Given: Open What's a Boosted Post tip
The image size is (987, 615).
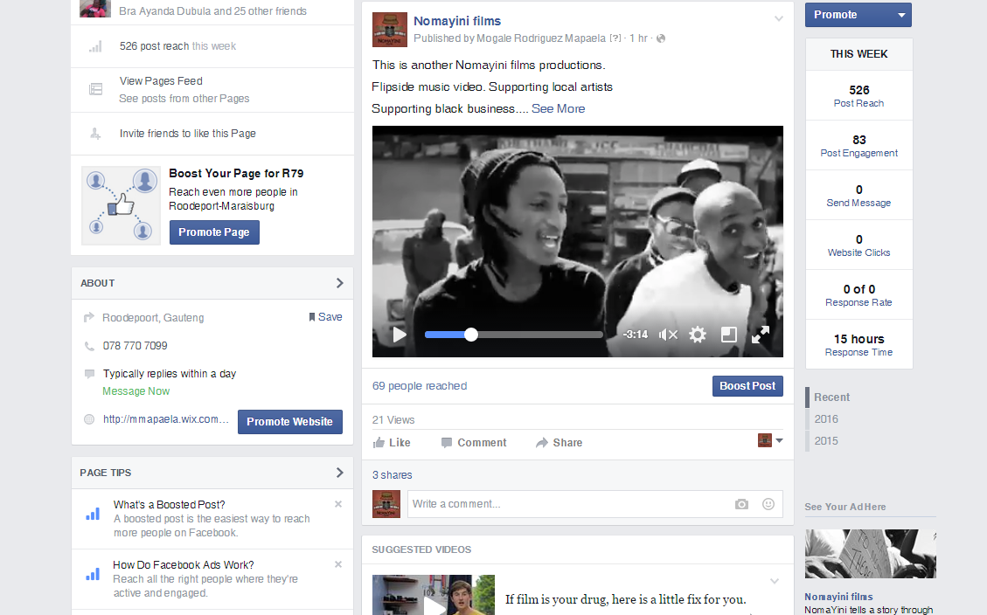Looking at the screenshot, I should click(169, 505).
